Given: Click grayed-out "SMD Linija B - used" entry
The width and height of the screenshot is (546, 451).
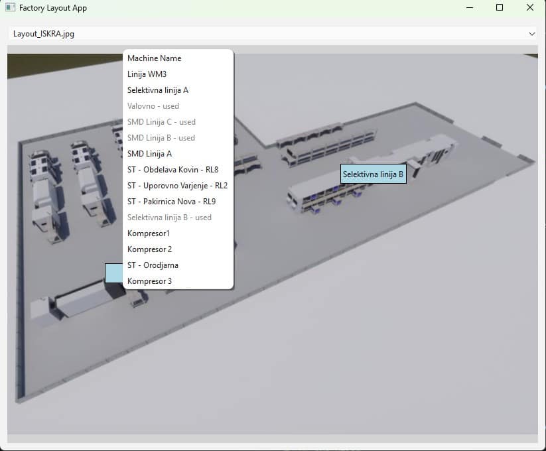Looking at the screenshot, I should tap(161, 137).
